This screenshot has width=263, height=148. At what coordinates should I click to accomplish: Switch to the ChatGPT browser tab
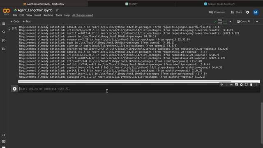pyautogui.click(x=131, y=4)
